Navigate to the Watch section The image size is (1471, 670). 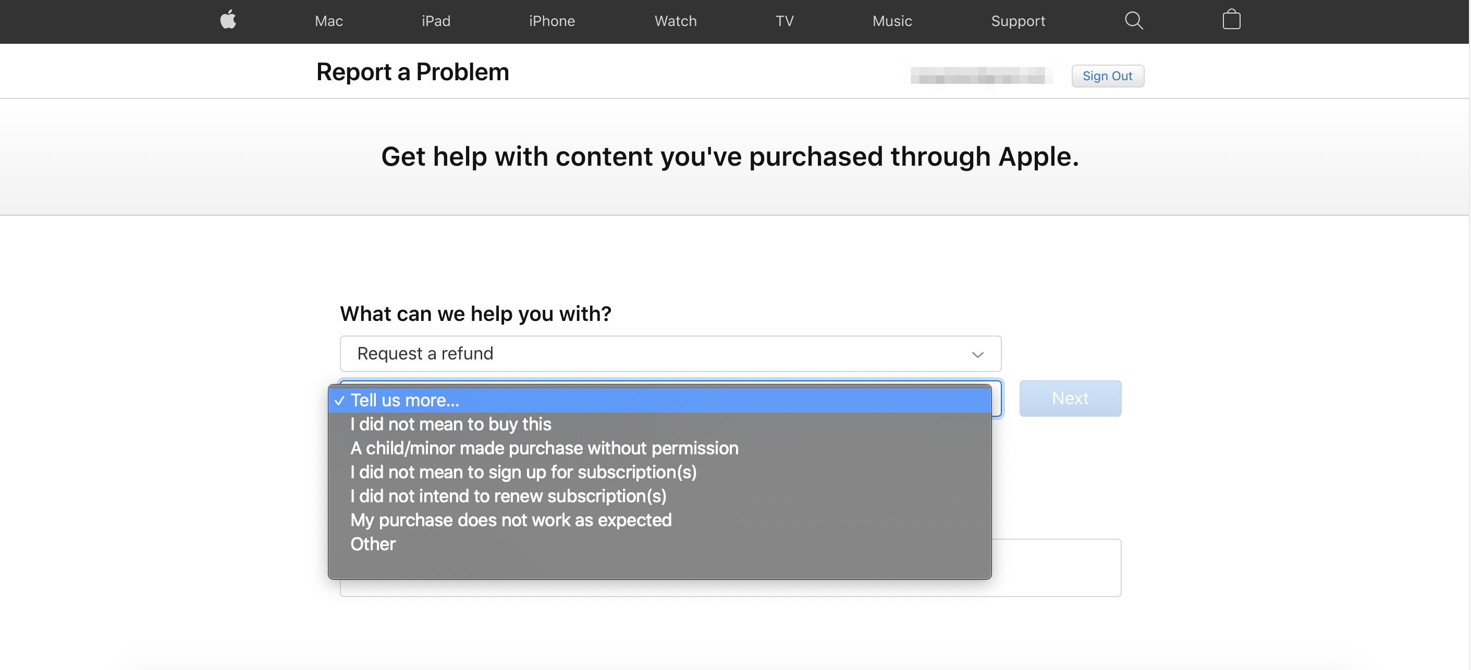[x=675, y=21]
